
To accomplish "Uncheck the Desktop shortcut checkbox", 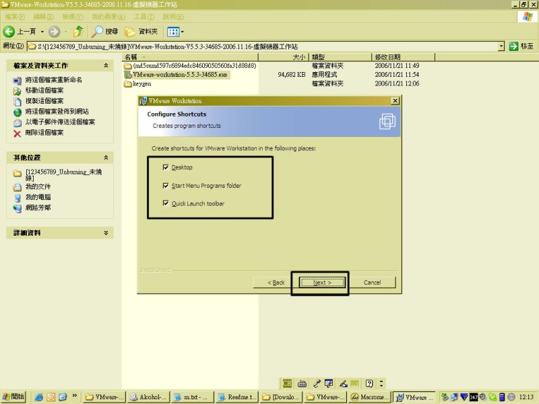I will pyautogui.click(x=166, y=167).
